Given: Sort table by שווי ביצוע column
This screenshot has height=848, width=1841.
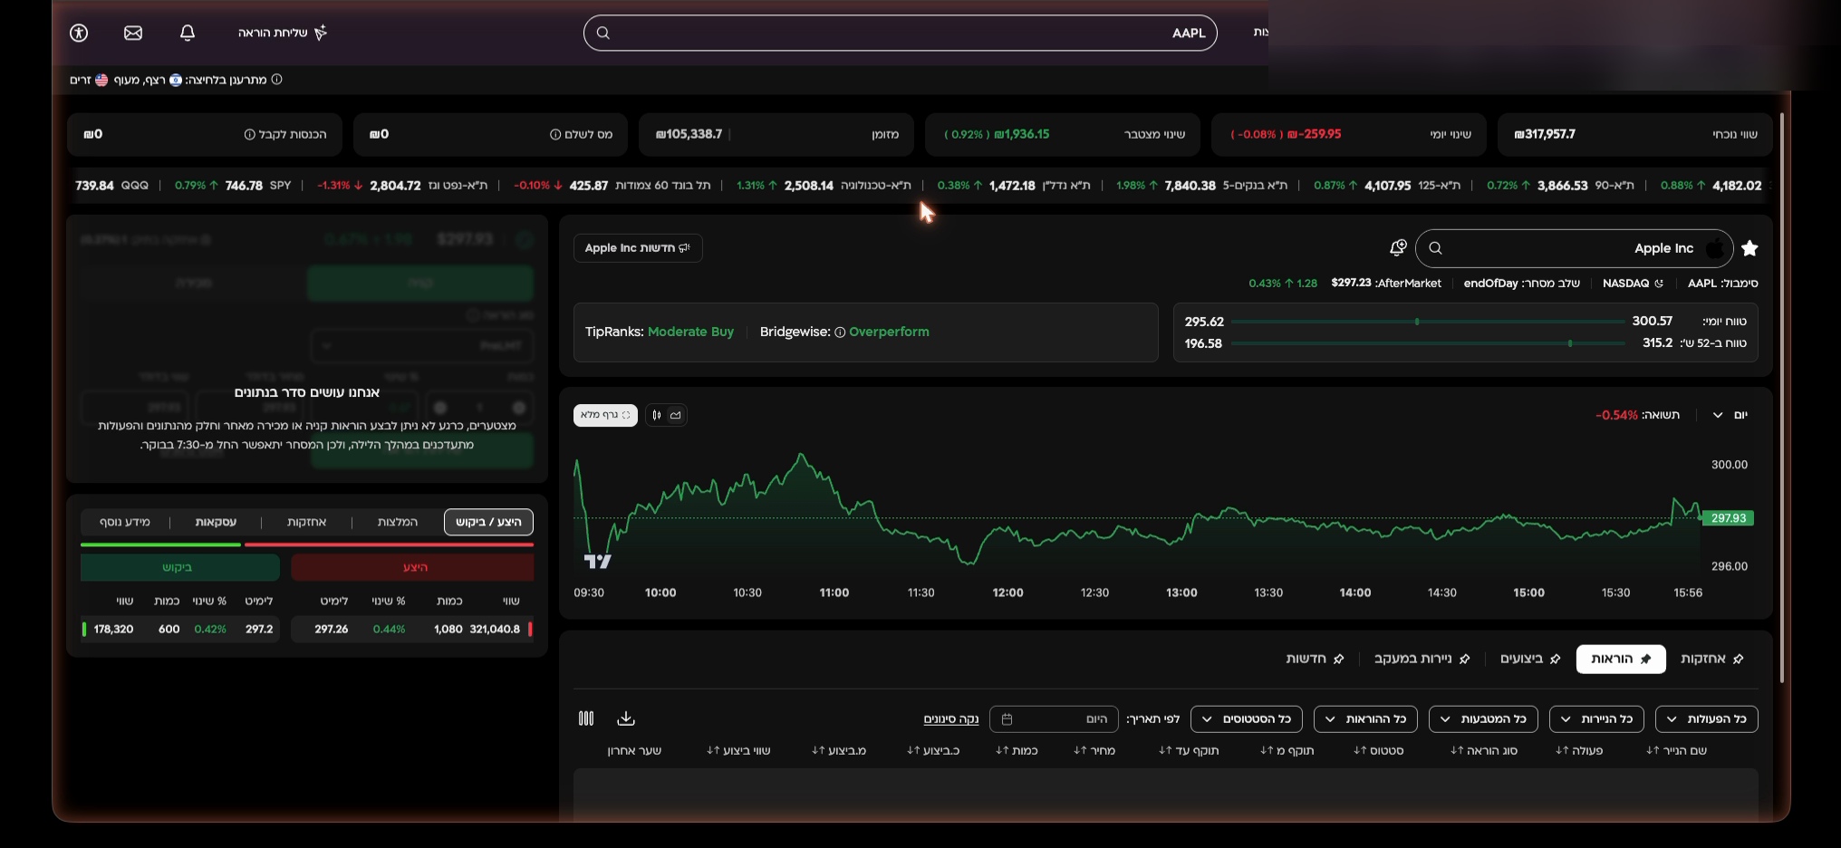Looking at the screenshot, I should (738, 750).
